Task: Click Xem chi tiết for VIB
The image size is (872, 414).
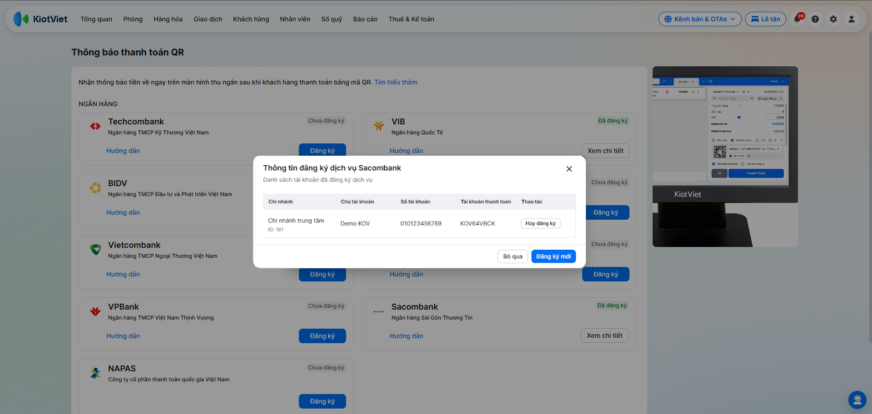Action: coord(605,151)
